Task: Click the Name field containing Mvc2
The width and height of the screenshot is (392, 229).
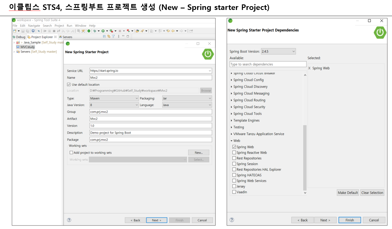Action: 151,77
